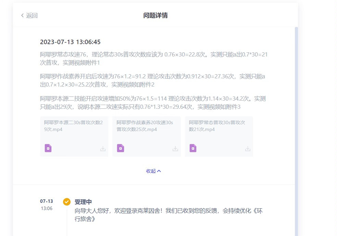Click the timestamp 2023-07-13 13:06:45

[70, 42]
